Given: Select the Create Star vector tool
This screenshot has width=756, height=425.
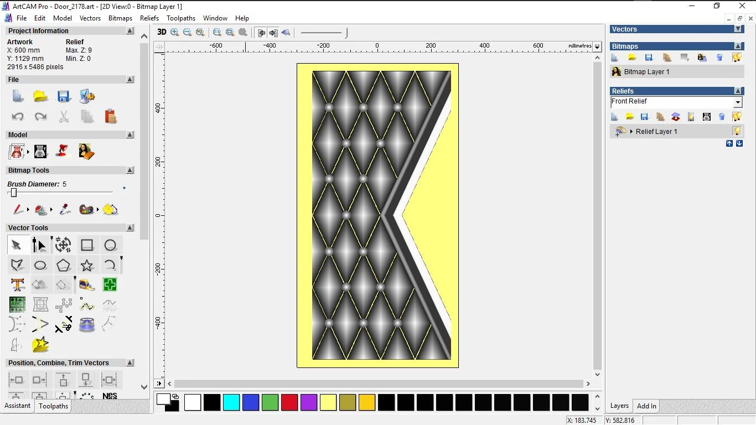Looking at the screenshot, I should coord(87,266).
